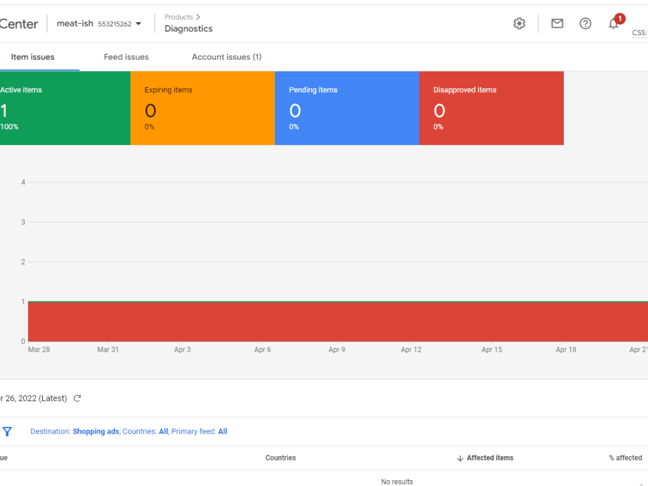648x486 pixels.
Task: Refresh diagnostics data icon next to Latest date
Action: [x=77, y=399]
